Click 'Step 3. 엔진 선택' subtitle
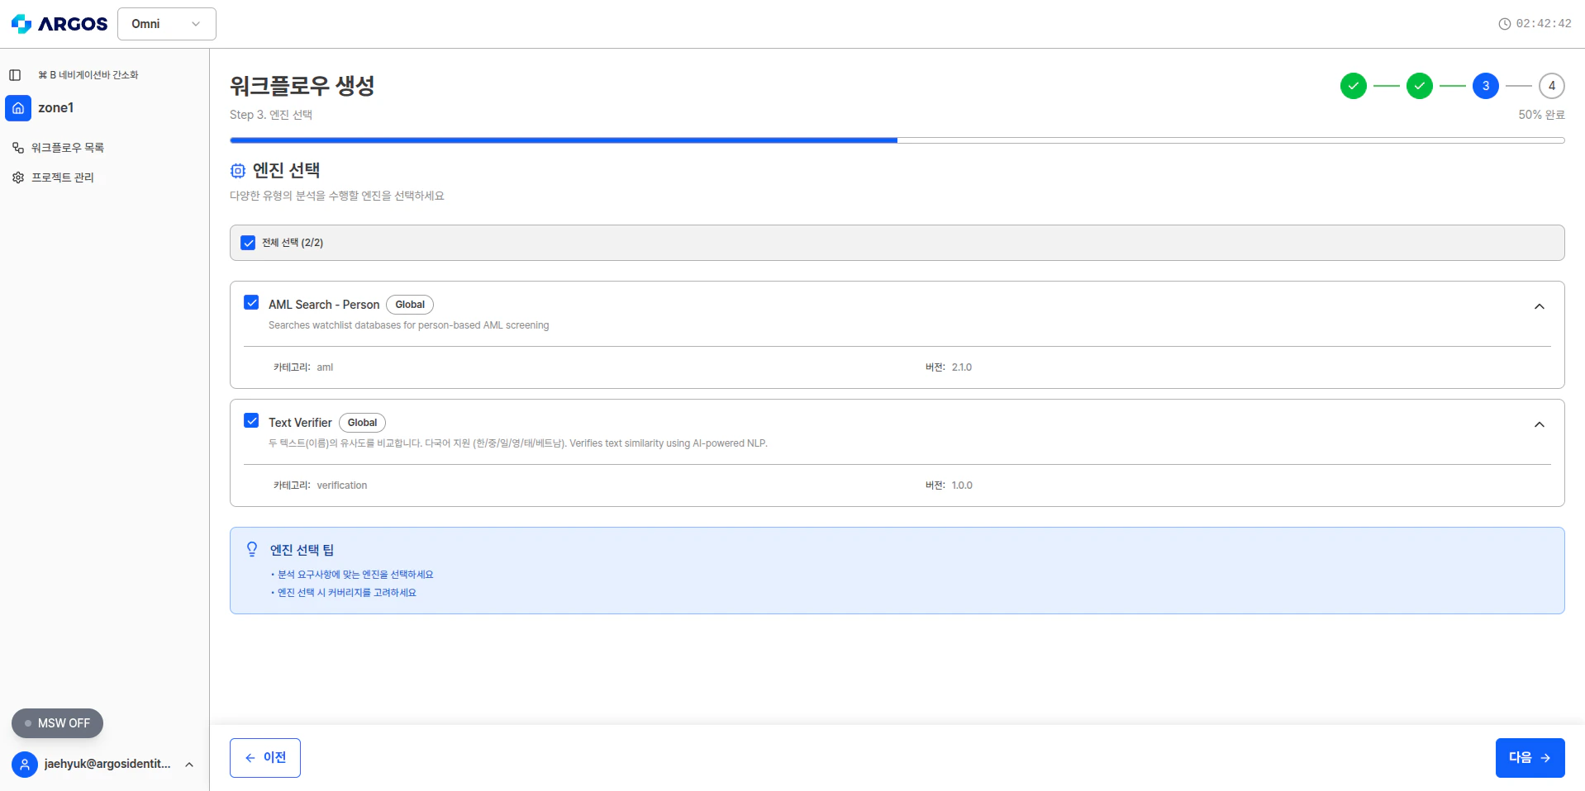Image resolution: width=1585 pixels, height=791 pixels. 271,115
